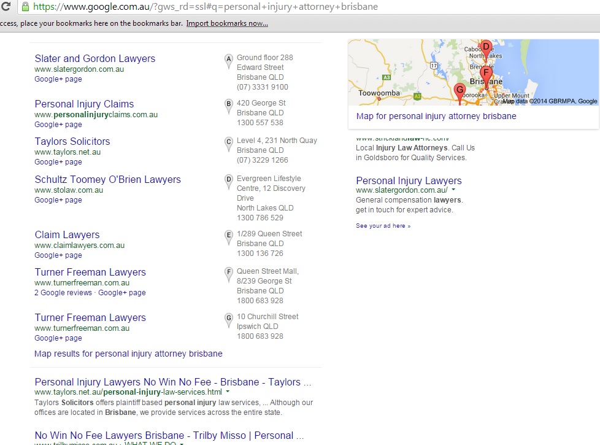Open dropdown arrow beside taylors.net.au result URL
The width and height of the screenshot is (600, 445).
point(228,392)
